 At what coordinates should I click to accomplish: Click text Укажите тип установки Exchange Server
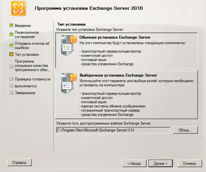90,30
